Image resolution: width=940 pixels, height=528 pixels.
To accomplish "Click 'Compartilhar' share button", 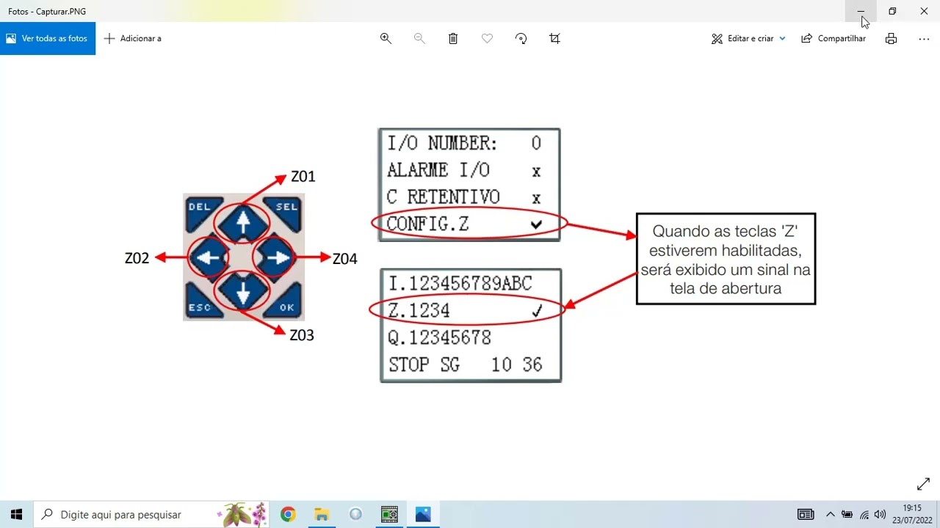I will pyautogui.click(x=834, y=38).
